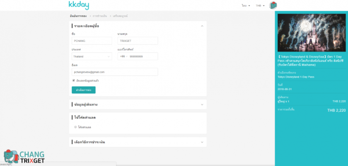Click the first booking confirmation breadcrumb step
This screenshot has height=166, width=348.
[x=78, y=16]
